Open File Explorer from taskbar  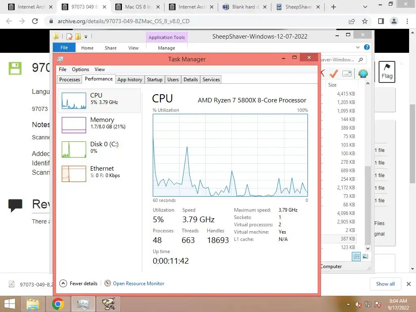coord(32,304)
